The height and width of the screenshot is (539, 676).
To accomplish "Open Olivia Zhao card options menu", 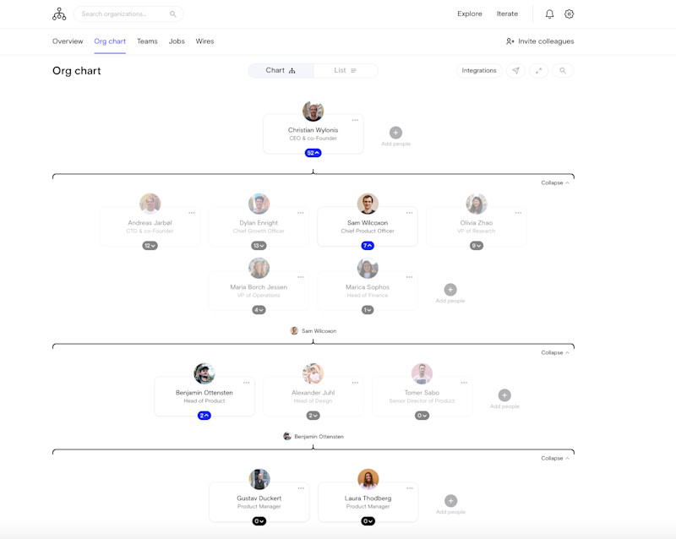I will (x=518, y=213).
